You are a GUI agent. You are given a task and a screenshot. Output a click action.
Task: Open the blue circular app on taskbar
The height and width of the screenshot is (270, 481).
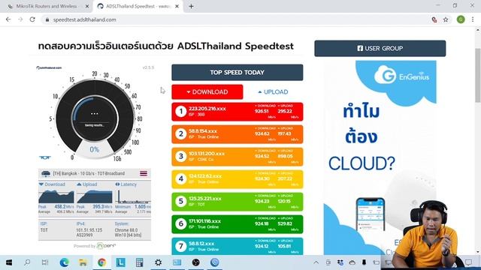pyautogui.click(x=215, y=262)
